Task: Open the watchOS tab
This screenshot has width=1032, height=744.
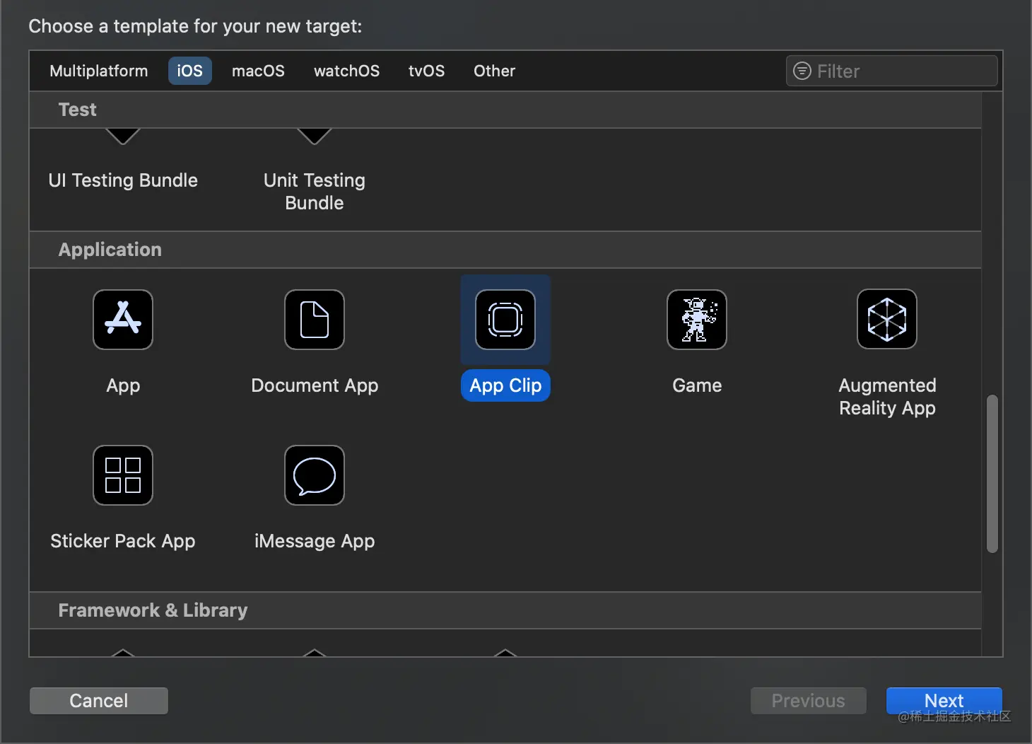Action: coord(346,71)
